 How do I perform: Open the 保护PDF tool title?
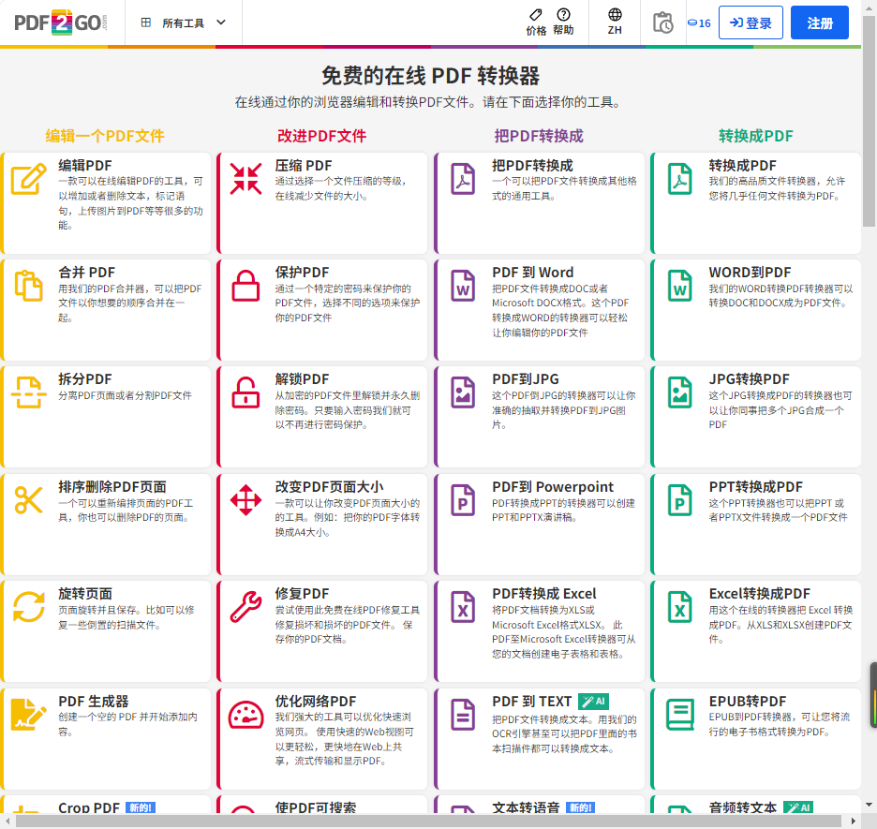[x=302, y=273]
